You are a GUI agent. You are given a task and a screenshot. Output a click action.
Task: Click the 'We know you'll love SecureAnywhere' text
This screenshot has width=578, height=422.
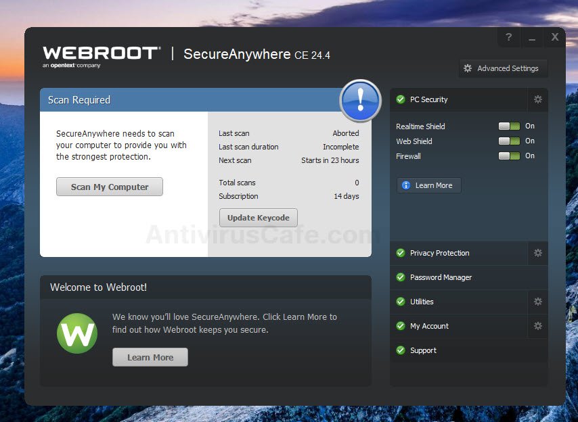pyautogui.click(x=225, y=323)
